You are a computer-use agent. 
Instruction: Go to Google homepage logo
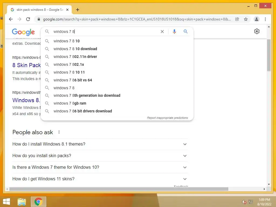(x=23, y=32)
